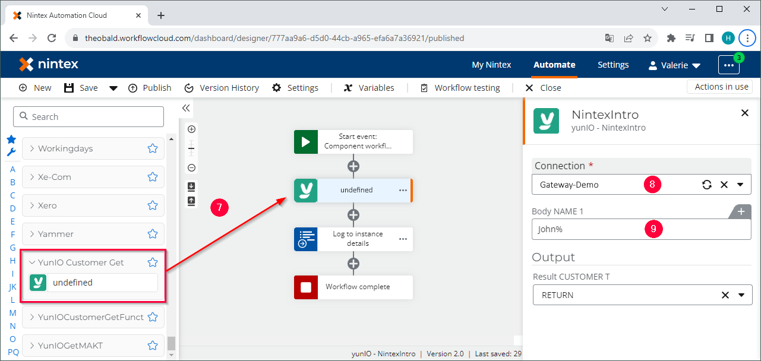Refresh the Gateway-Demo connection
This screenshot has width=761, height=361.
click(x=706, y=185)
